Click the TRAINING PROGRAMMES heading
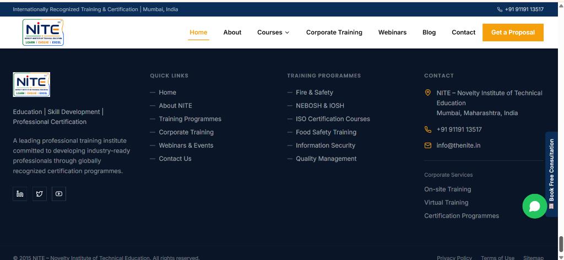Image resolution: width=564 pixels, height=260 pixels. tap(324, 76)
